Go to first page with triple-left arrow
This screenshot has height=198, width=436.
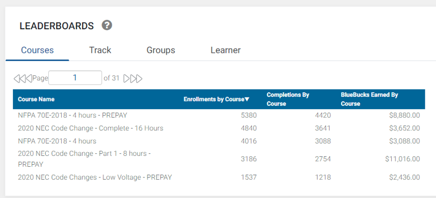16,78
